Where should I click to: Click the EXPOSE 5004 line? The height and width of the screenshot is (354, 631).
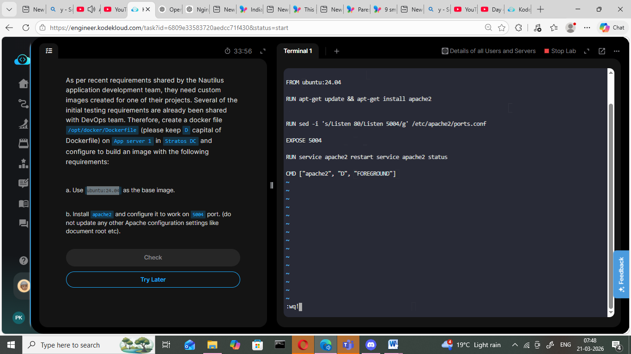304,141
